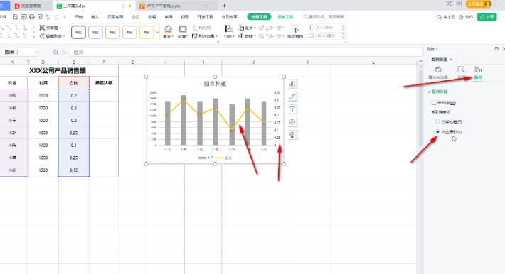Open the shape fill (填充) tool

(x=168, y=32)
